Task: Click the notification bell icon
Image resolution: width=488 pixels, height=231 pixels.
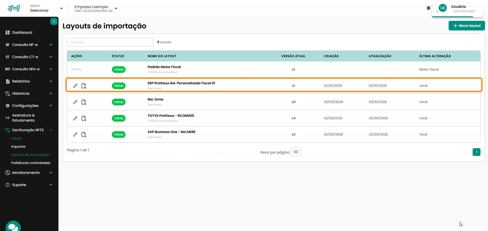Action: (x=428, y=8)
